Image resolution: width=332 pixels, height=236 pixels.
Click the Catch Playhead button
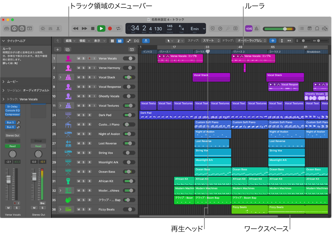[x=146, y=41]
